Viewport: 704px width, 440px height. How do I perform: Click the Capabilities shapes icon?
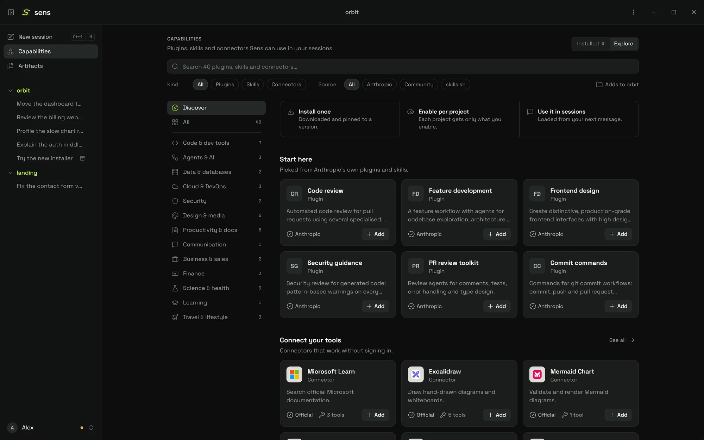[x=11, y=51]
